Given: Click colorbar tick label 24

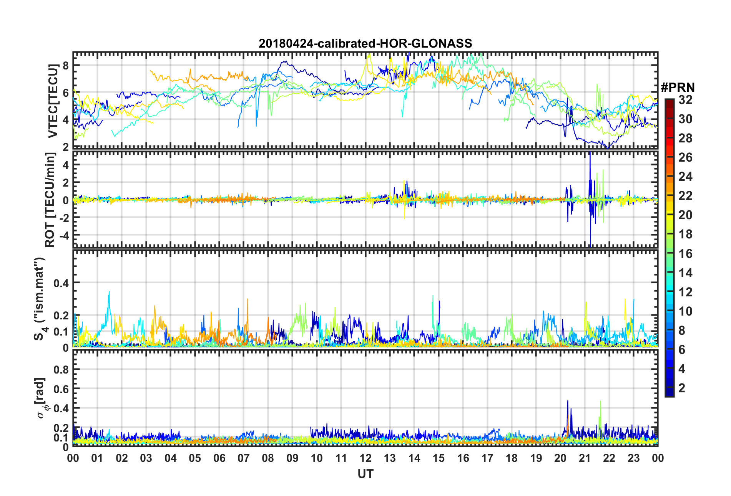Looking at the screenshot, I should point(685,177).
